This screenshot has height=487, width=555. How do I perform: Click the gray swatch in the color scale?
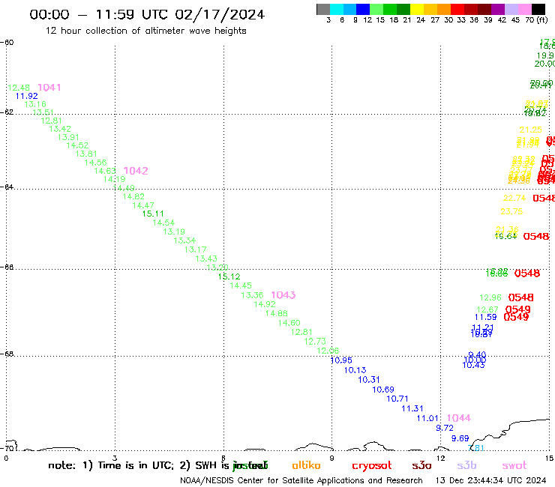pyautogui.click(x=323, y=9)
